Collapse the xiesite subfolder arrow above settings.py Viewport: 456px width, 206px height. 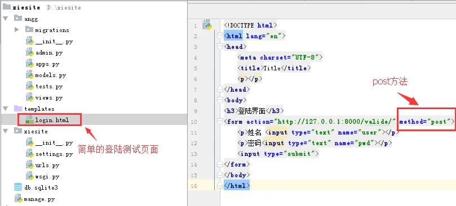pyautogui.click(x=5, y=131)
